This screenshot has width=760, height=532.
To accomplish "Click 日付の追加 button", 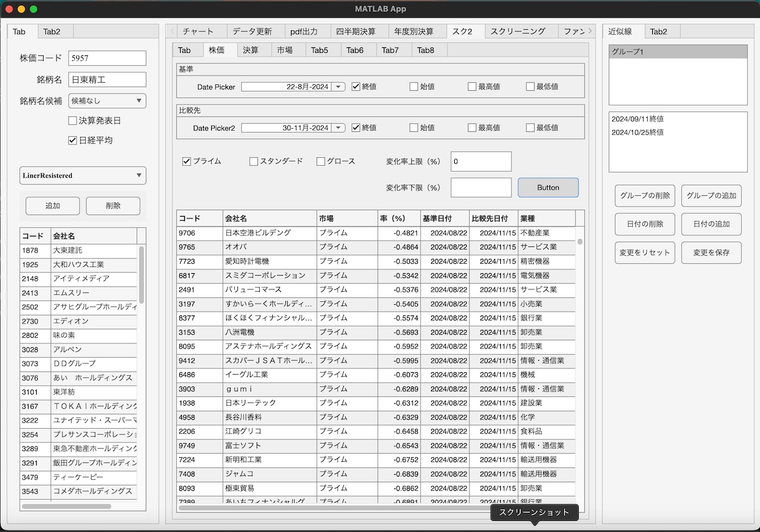I will pos(711,224).
